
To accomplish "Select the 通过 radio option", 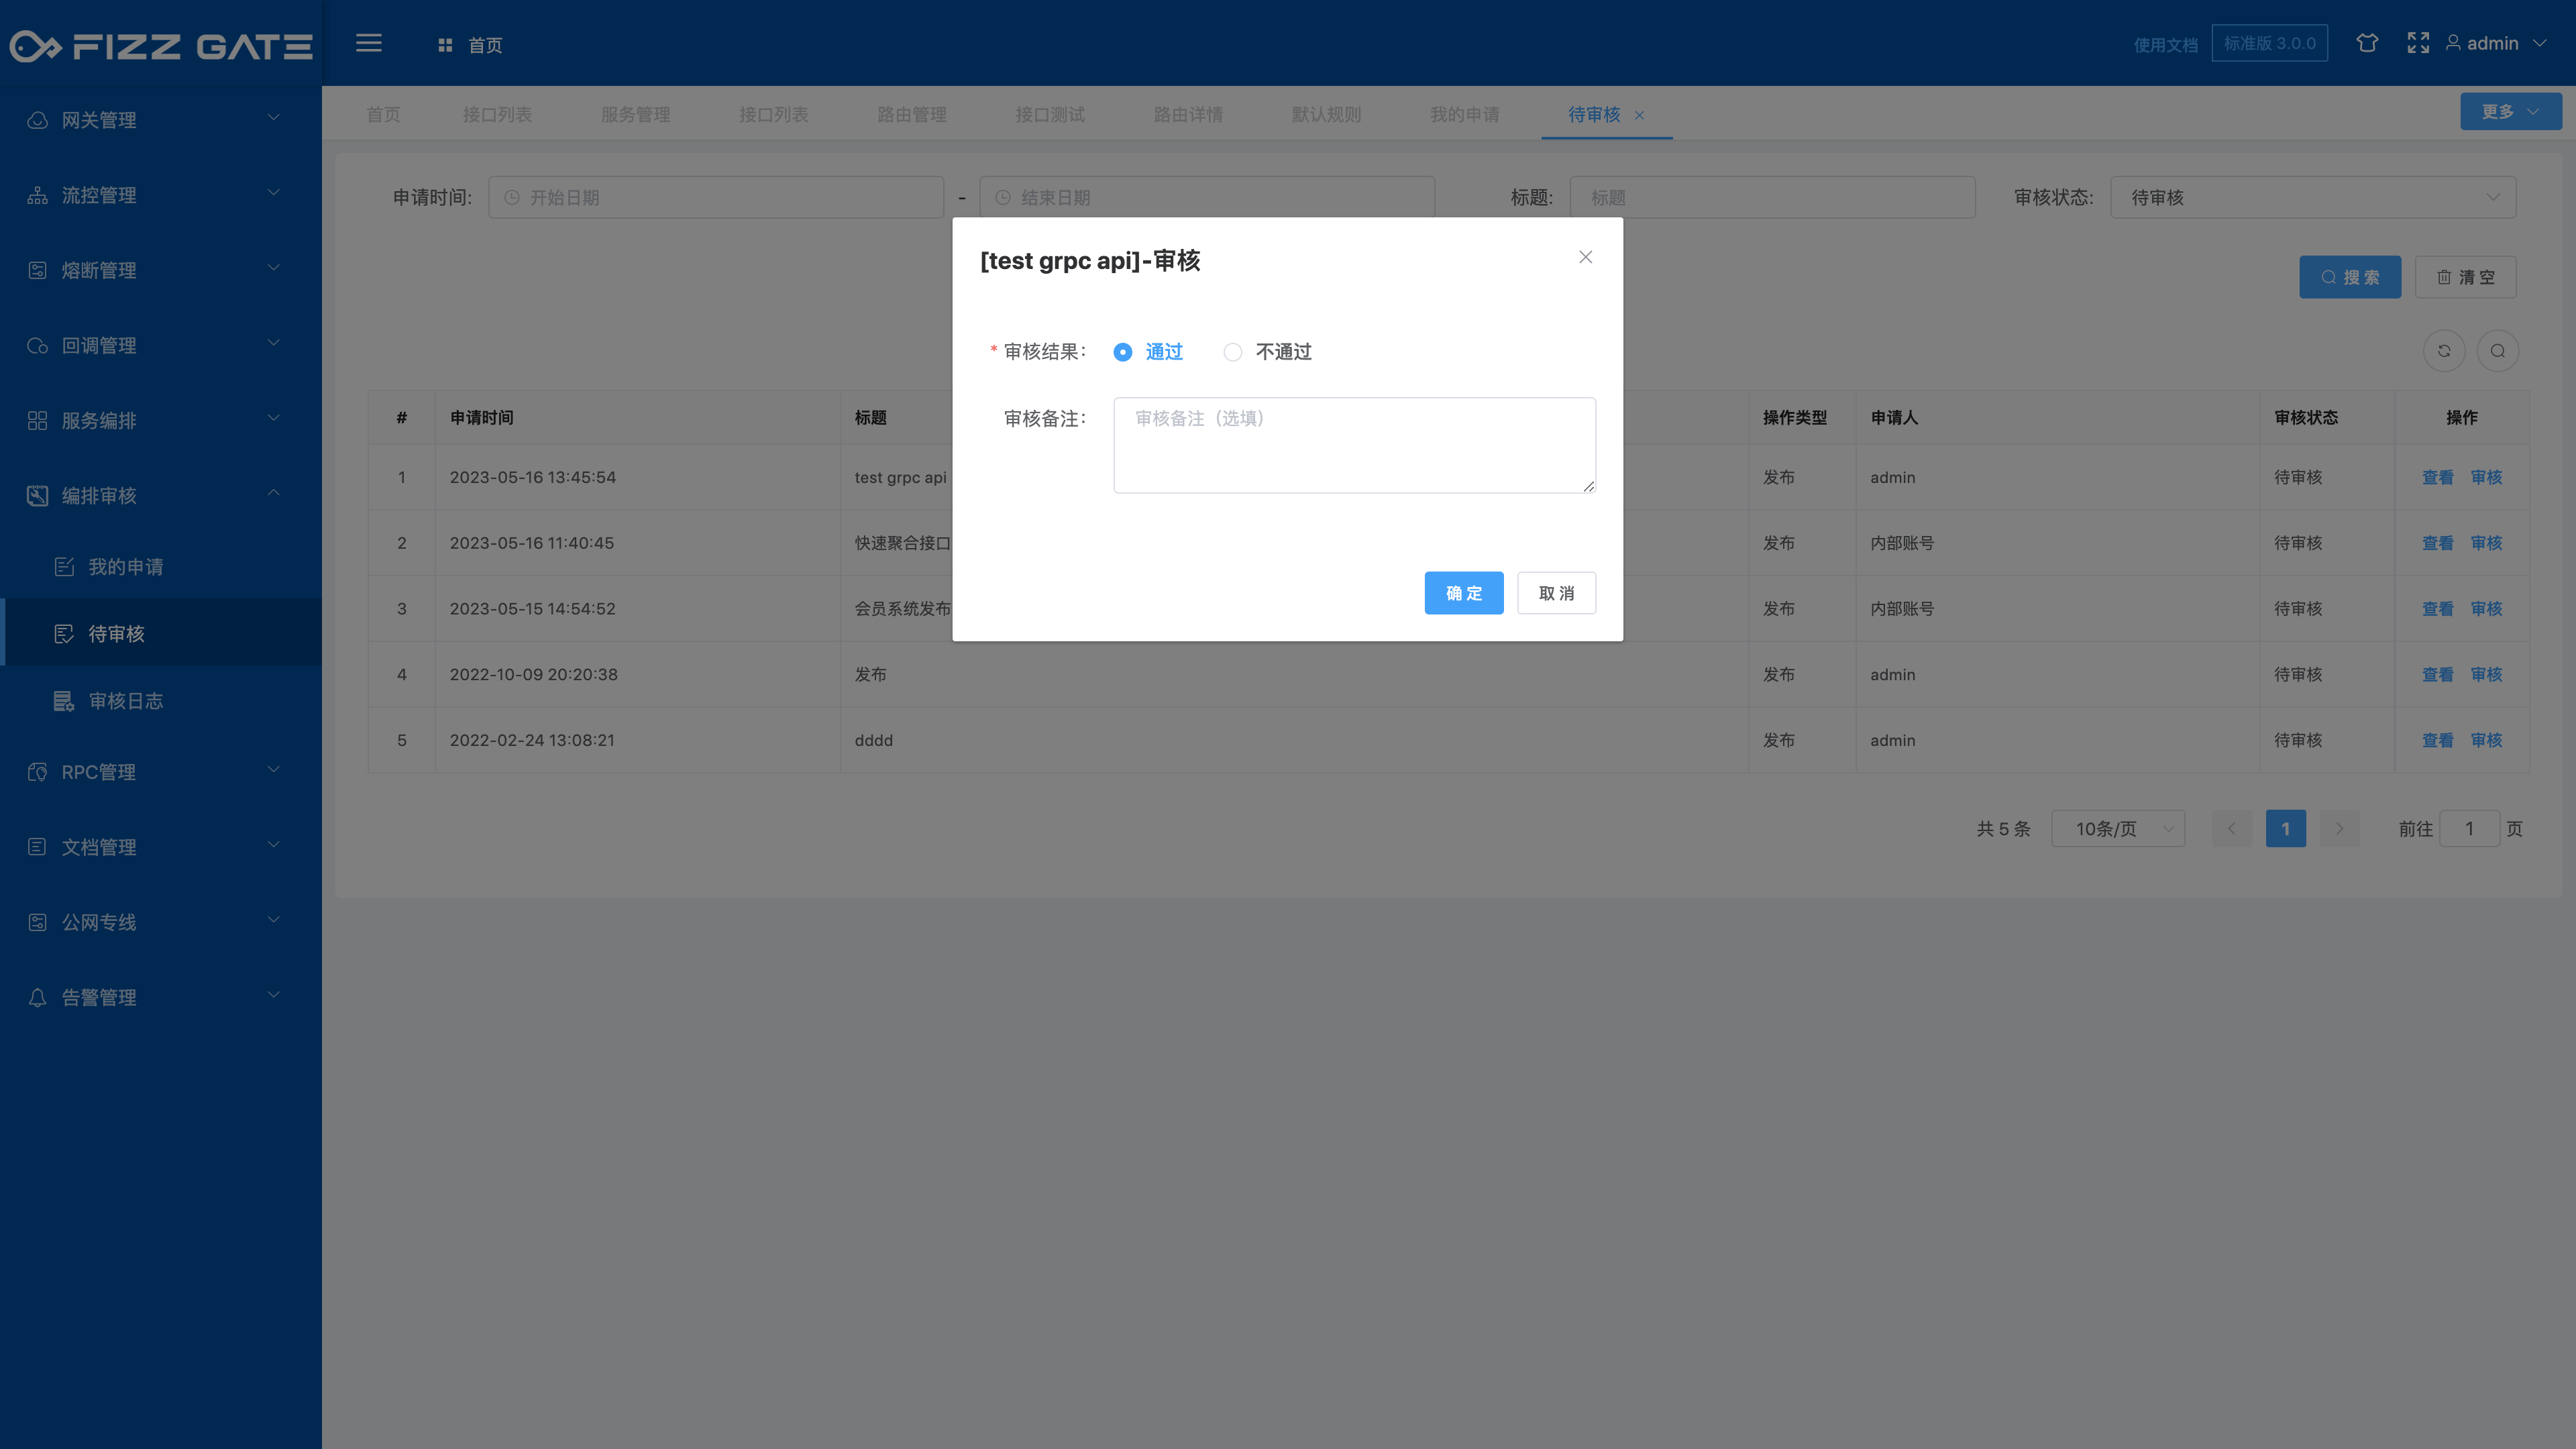I will (1123, 352).
